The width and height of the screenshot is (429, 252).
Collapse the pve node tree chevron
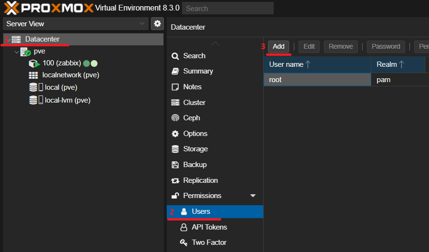[x=17, y=52]
